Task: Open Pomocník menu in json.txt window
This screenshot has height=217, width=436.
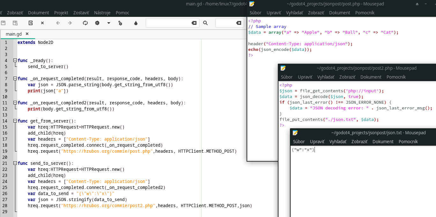Action: click(x=408, y=141)
